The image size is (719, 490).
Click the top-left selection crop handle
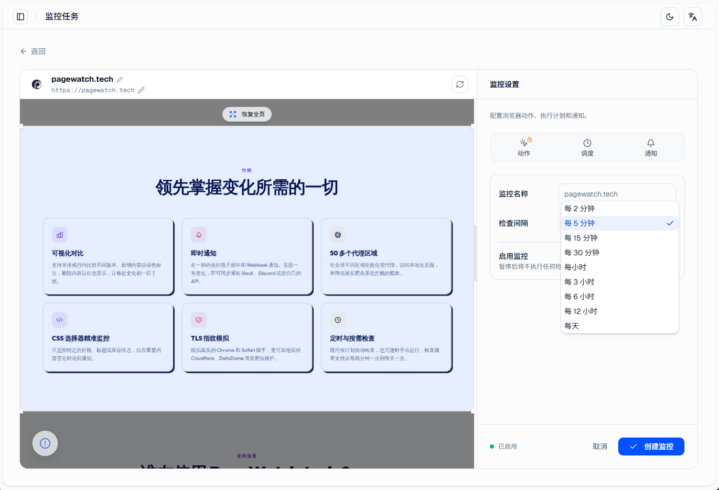click(x=22, y=126)
